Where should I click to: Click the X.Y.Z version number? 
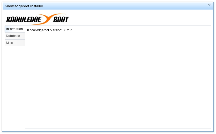click(x=68, y=30)
